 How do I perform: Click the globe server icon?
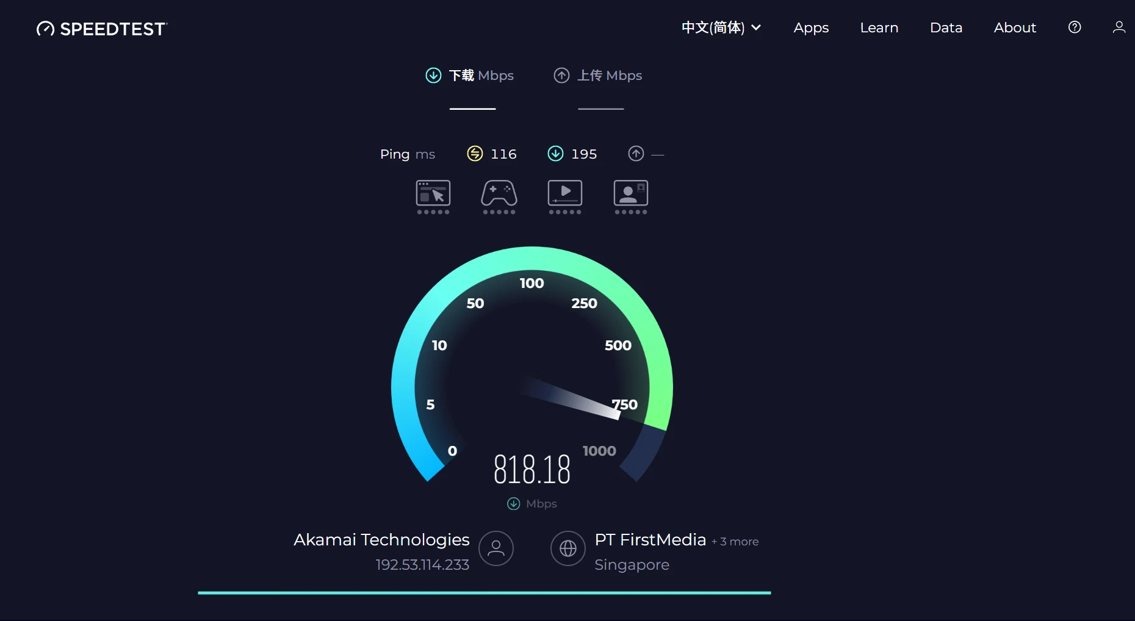[568, 548]
